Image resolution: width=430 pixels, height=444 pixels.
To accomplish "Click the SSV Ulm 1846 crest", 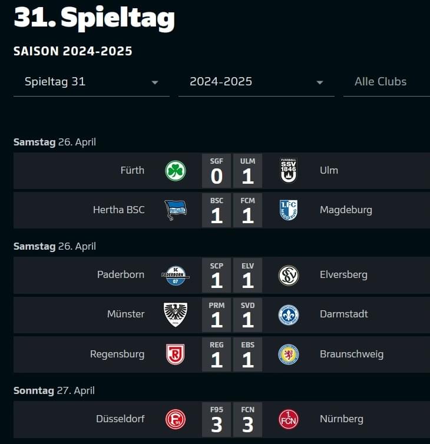I will (289, 170).
